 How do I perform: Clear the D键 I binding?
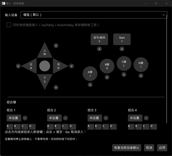(141, 76)
